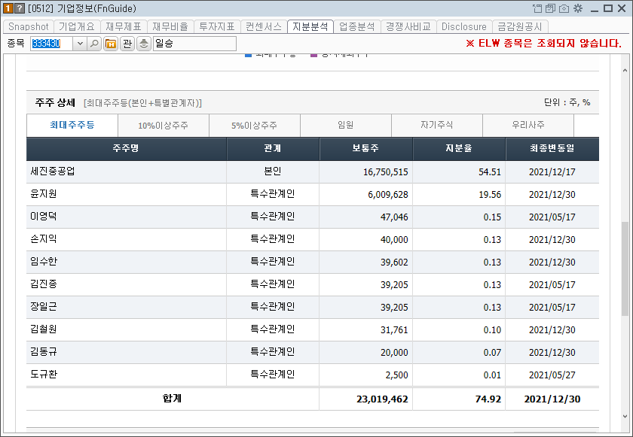The height and width of the screenshot is (437, 633).
Task: Select the 5%이상주주 sub-tab
Action: tap(255, 126)
